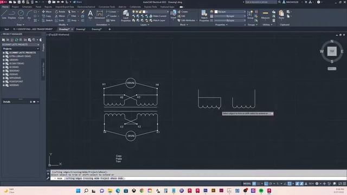Expand the Annotation panel dropdown
The width and height of the screenshot is (347, 195).
point(103,25)
